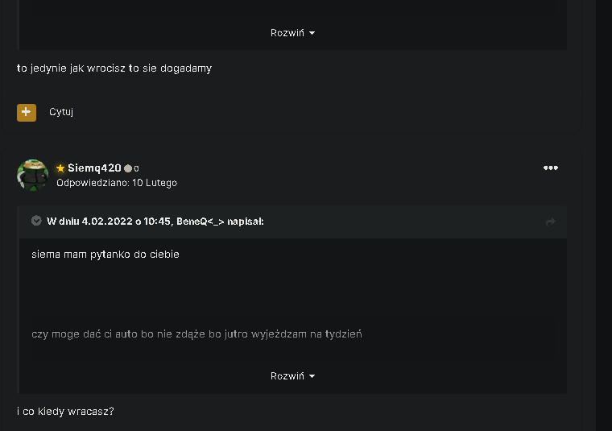
Task: Expand the BeneQ quote with bottom Rozwiń
Action: [293, 376]
